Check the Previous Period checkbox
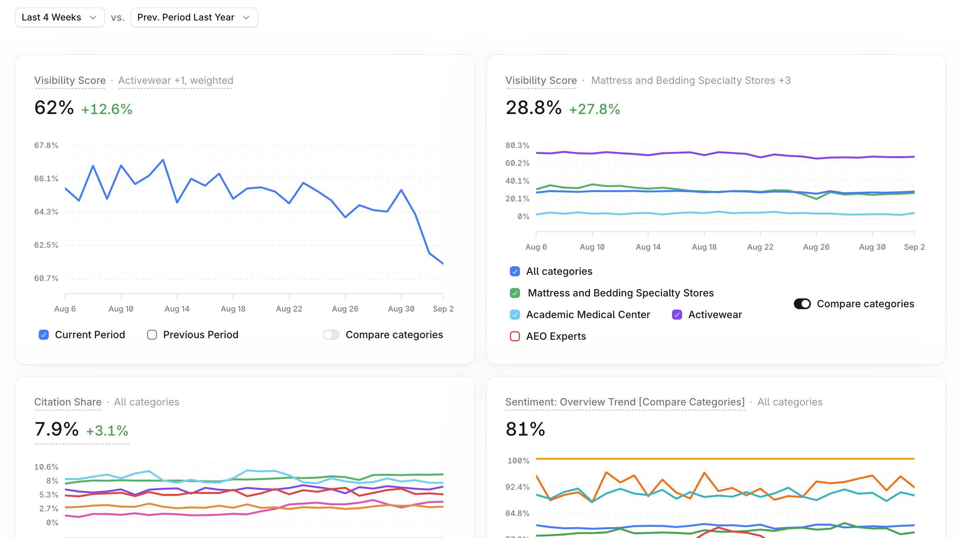The width and height of the screenshot is (961, 538). [x=152, y=335]
